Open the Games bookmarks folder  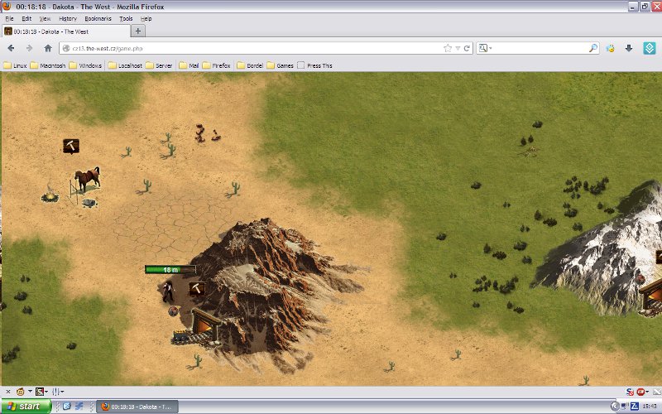pyautogui.click(x=281, y=65)
